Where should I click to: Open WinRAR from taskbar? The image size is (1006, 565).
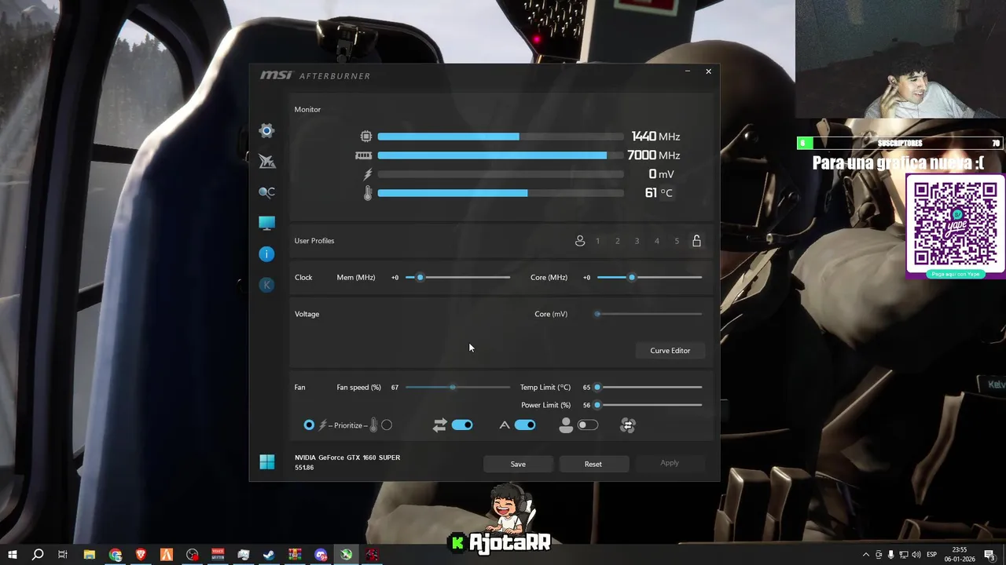[295, 555]
